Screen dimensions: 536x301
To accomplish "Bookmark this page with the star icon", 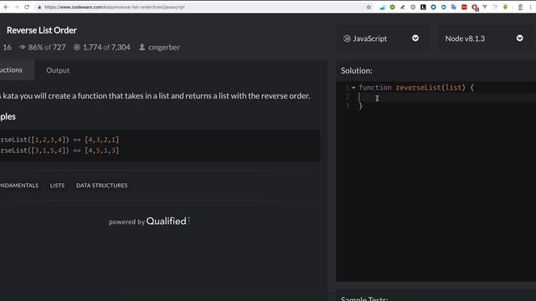I will pyautogui.click(x=368, y=8).
